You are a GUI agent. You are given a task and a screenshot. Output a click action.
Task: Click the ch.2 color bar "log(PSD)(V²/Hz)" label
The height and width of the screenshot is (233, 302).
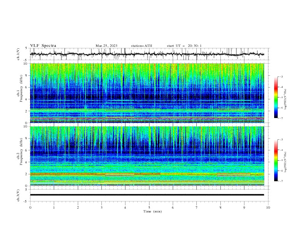pos(286,162)
